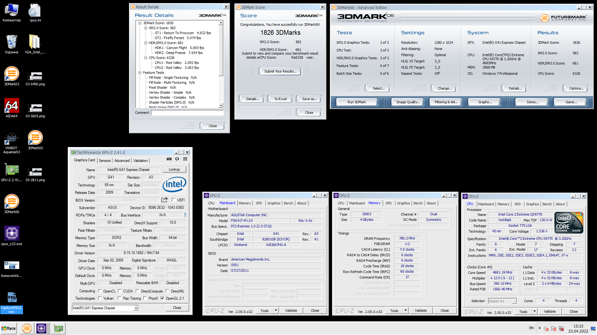Open the Компьютер desktop icon
The image size is (597, 335).
tap(12, 13)
